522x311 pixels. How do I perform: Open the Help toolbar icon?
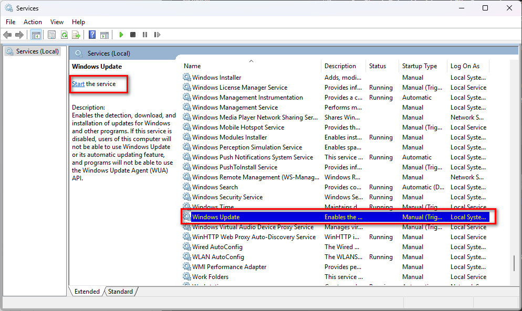(x=92, y=35)
